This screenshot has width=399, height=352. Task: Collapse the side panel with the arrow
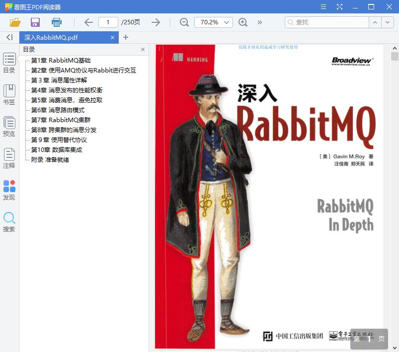9,37
